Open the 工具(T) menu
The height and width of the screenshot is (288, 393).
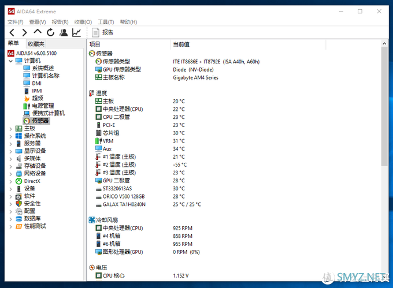106,22
